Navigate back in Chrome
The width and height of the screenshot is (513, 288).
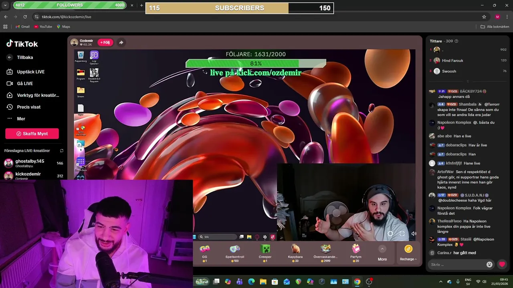pyautogui.click(x=6, y=17)
